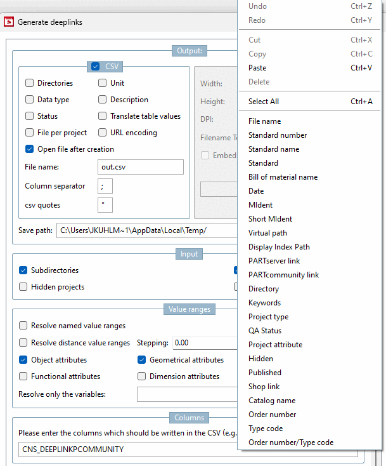The image size is (386, 466).
Task: Select Short MIdent menu entry
Action: click(x=310, y=219)
